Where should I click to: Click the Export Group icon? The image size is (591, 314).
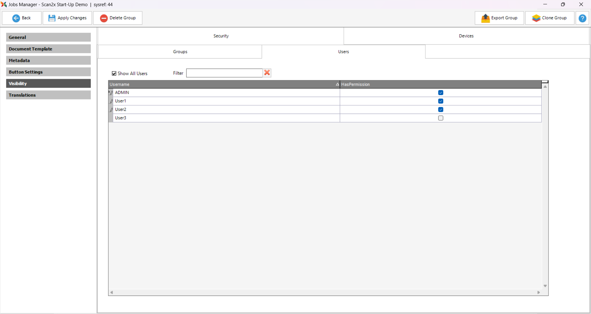pos(485,18)
